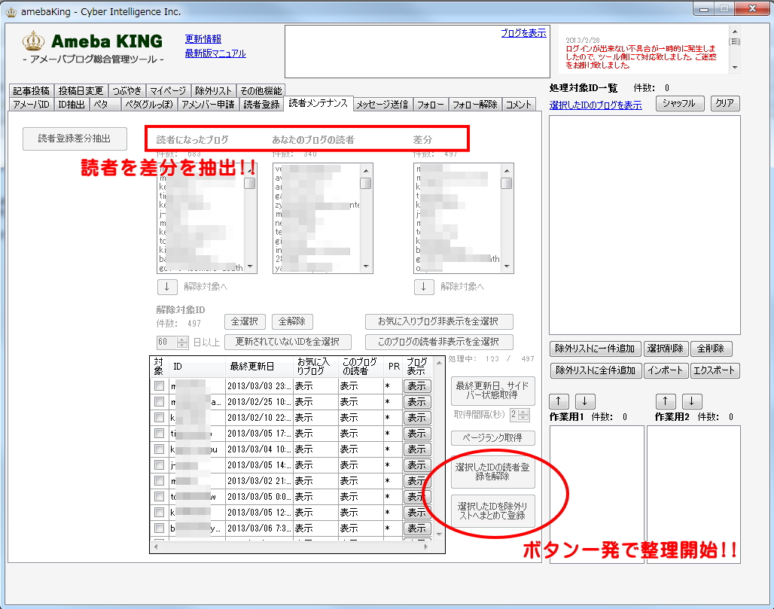Change the 取得間隔(秒) spinner value
The width and height of the screenshot is (774, 609).
(x=525, y=415)
